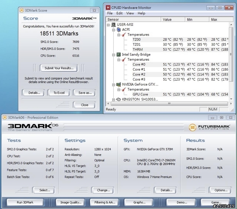Click thermometer icon under Intel Sandy Bridge
The image size is (237, 209).
[x=124, y=60]
